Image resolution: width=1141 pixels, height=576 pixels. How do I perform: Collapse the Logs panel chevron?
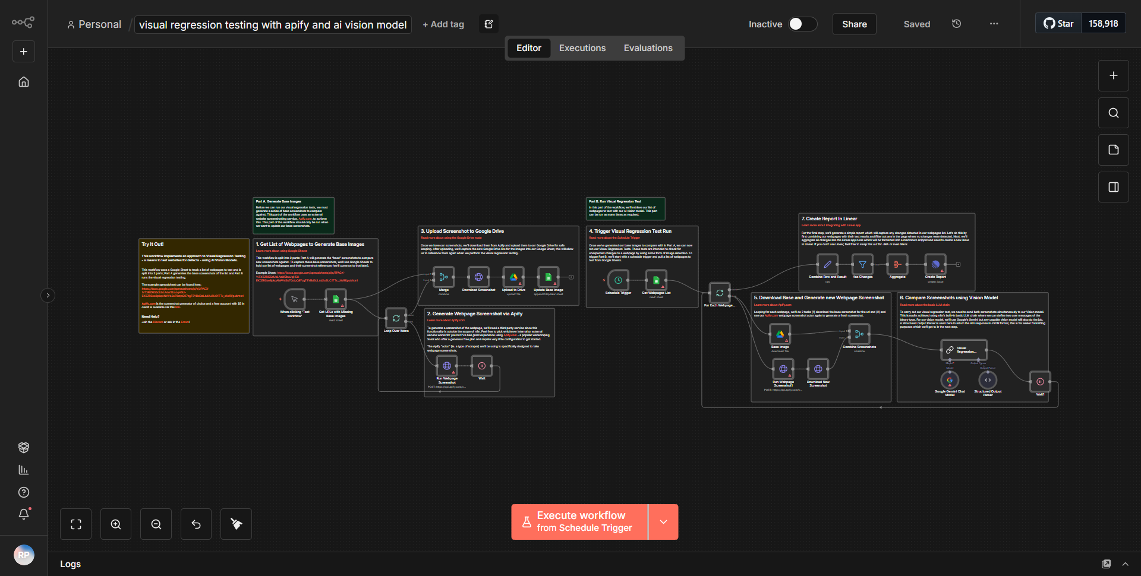(1126, 564)
